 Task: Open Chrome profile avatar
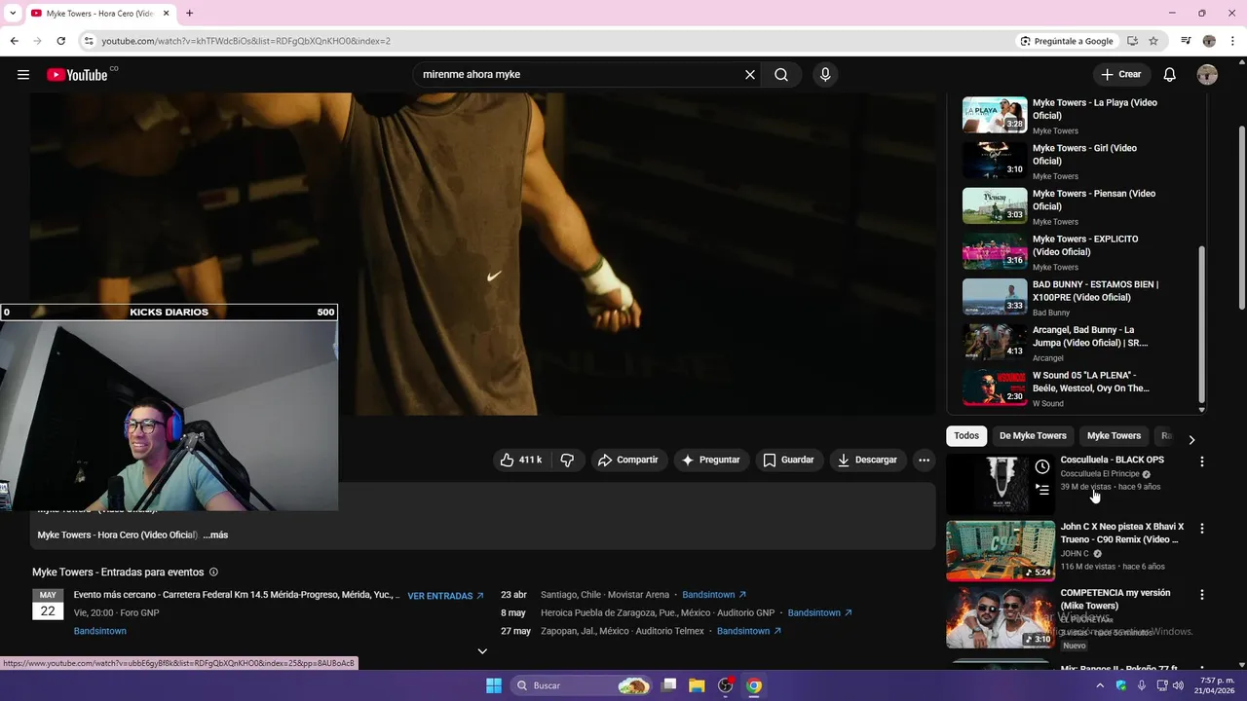click(x=1209, y=41)
